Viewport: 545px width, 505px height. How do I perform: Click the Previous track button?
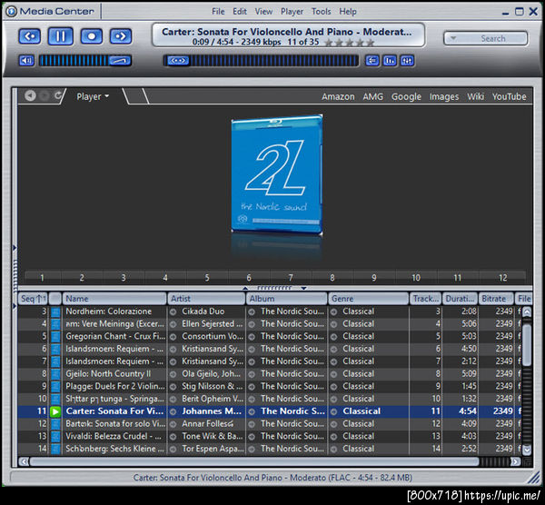click(x=30, y=36)
